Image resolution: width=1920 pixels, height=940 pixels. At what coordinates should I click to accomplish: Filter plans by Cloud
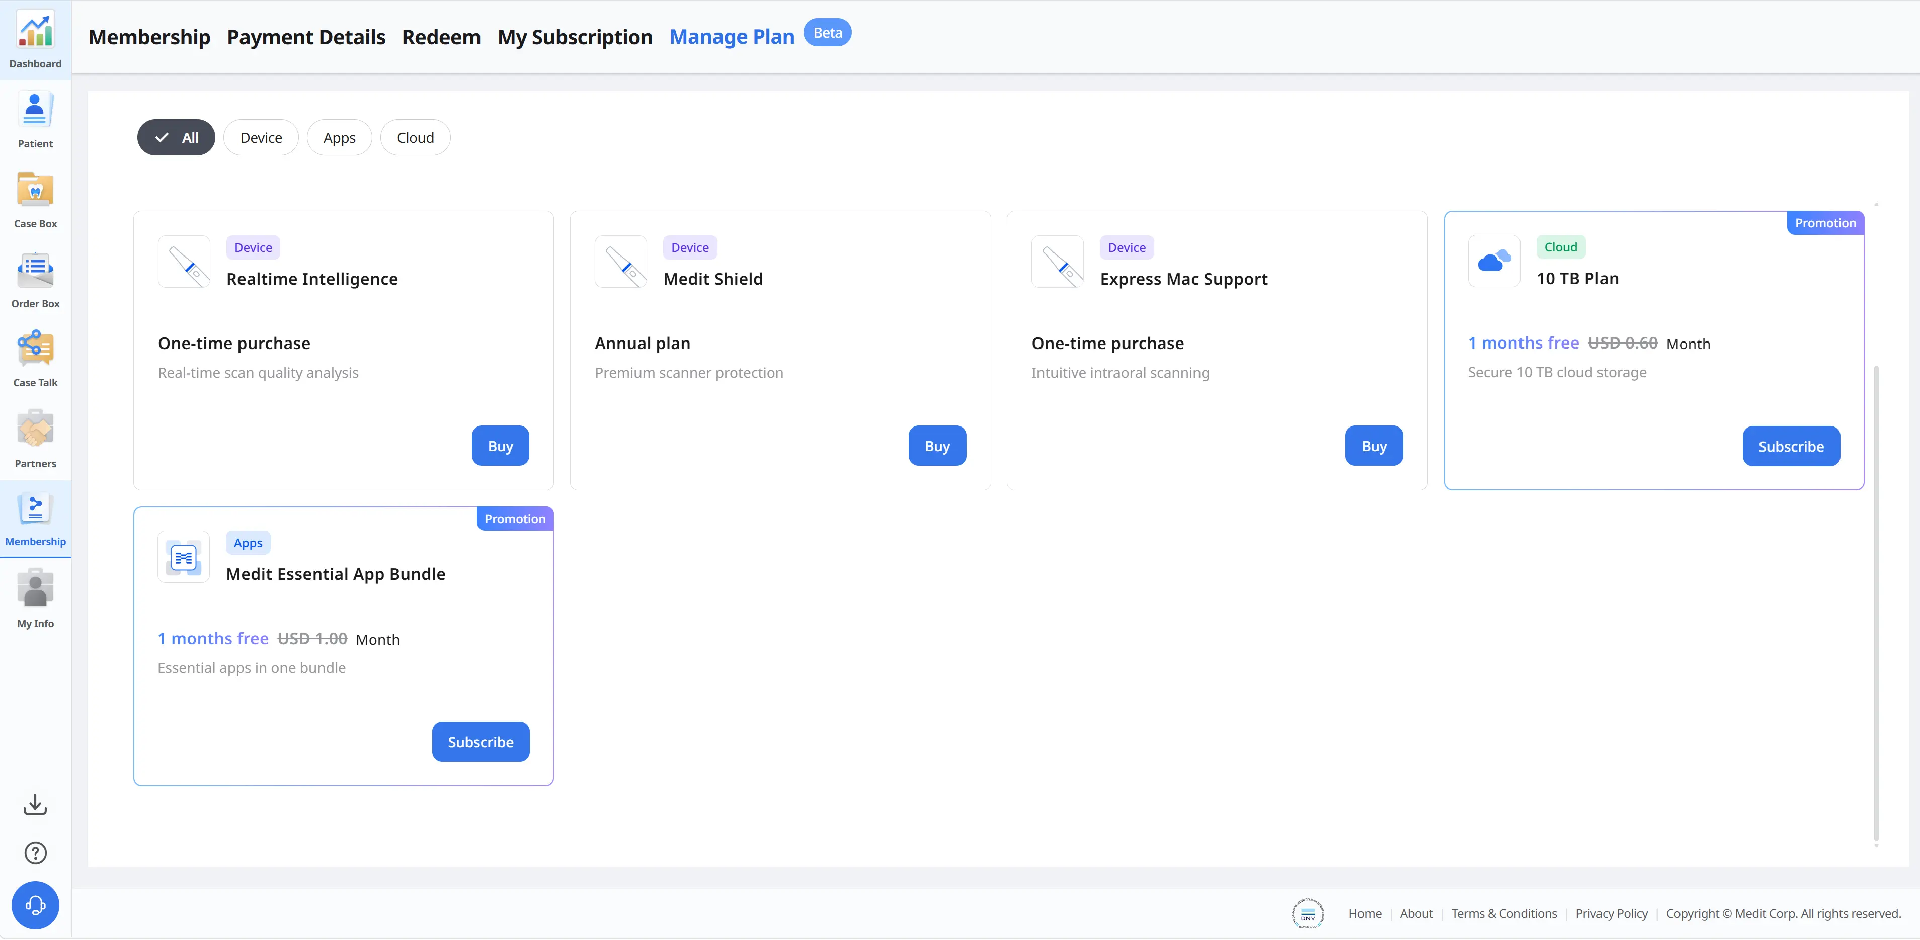click(x=415, y=138)
